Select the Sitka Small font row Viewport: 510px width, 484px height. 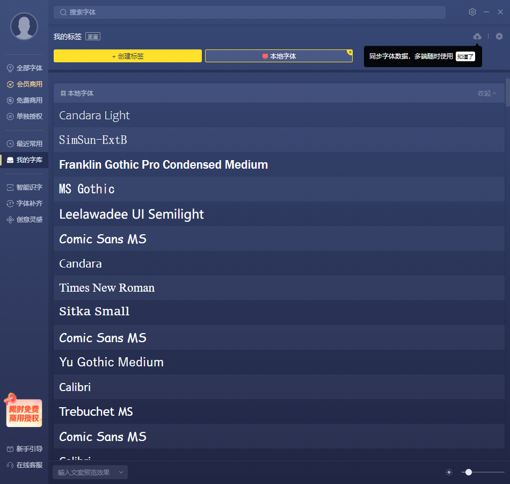279,313
